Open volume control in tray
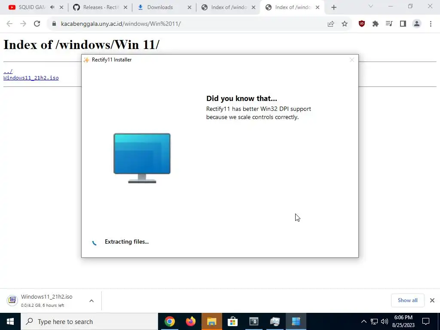440x330 pixels. tap(385, 321)
